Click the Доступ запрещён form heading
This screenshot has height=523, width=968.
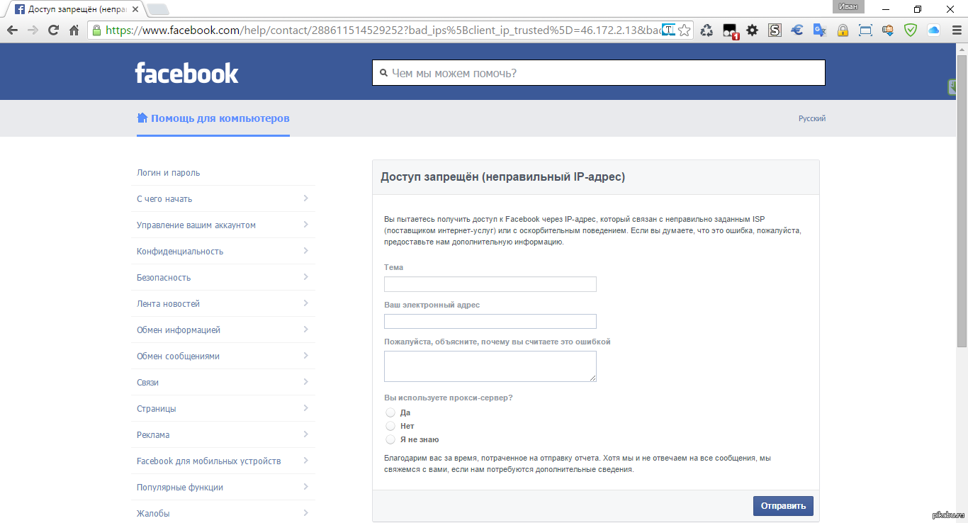pos(503,177)
